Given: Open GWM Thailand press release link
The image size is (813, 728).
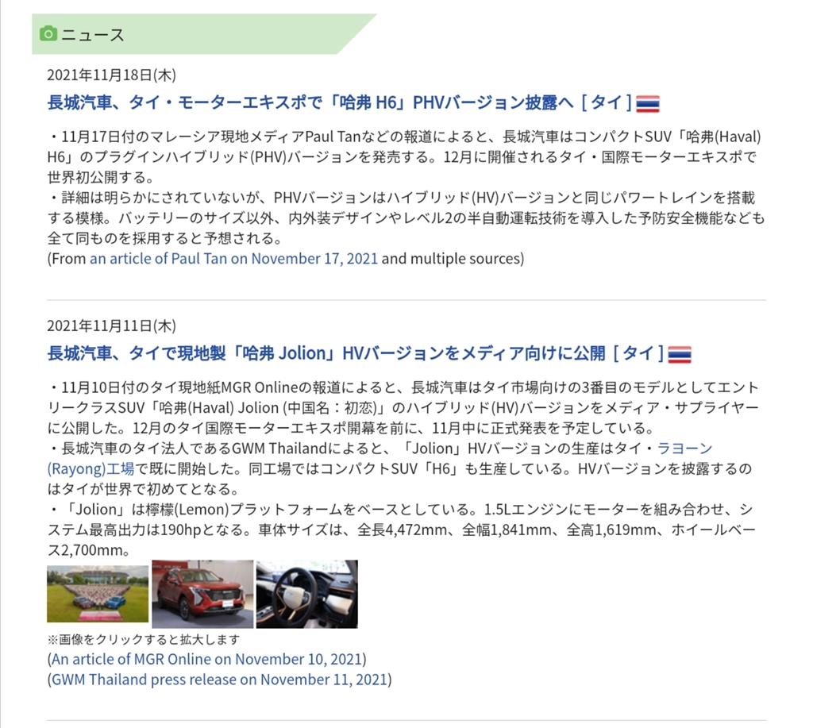Looking at the screenshot, I should coord(219,680).
